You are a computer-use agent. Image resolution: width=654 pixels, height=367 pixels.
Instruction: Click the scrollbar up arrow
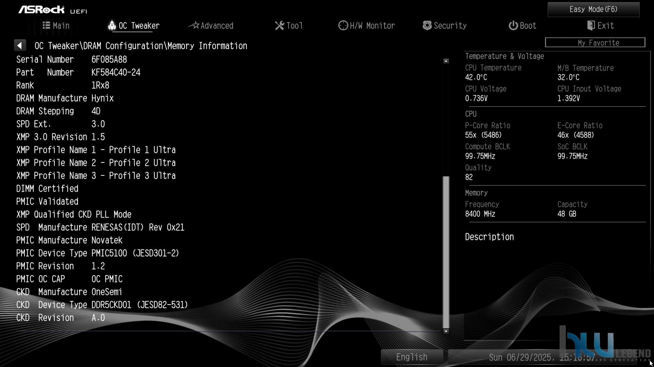[x=446, y=61]
